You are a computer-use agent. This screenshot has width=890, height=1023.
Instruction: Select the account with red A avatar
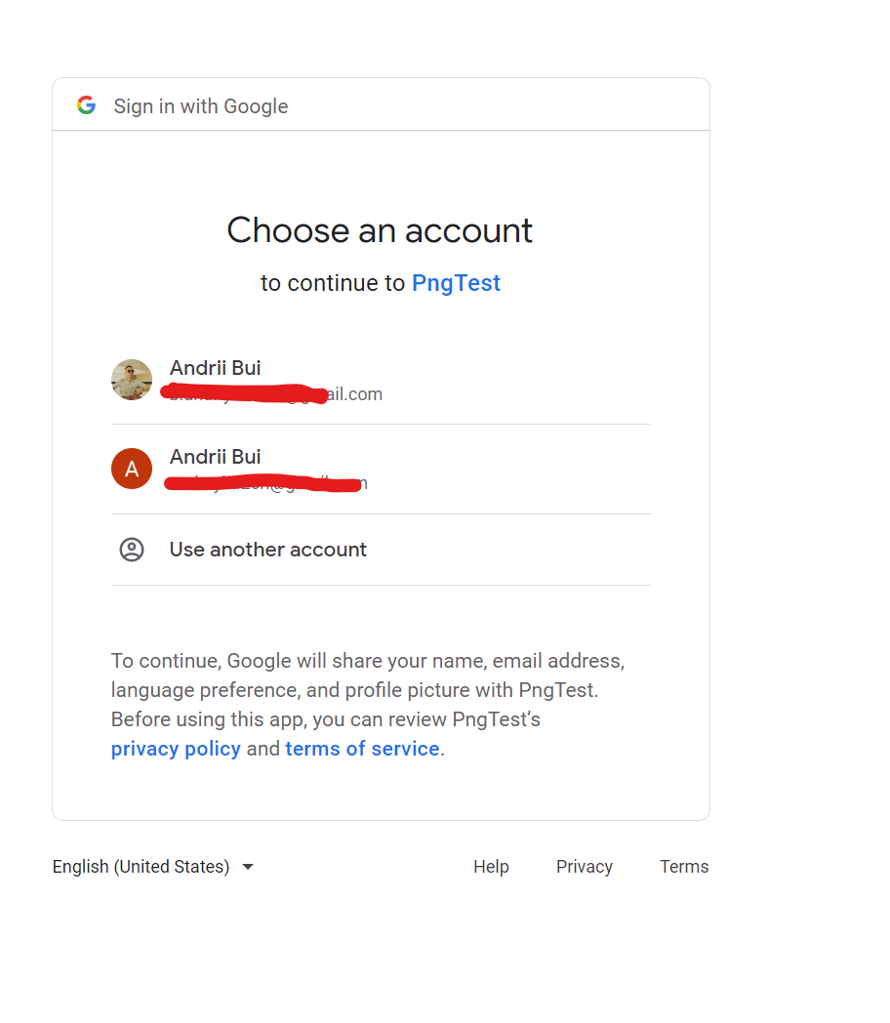tap(381, 470)
